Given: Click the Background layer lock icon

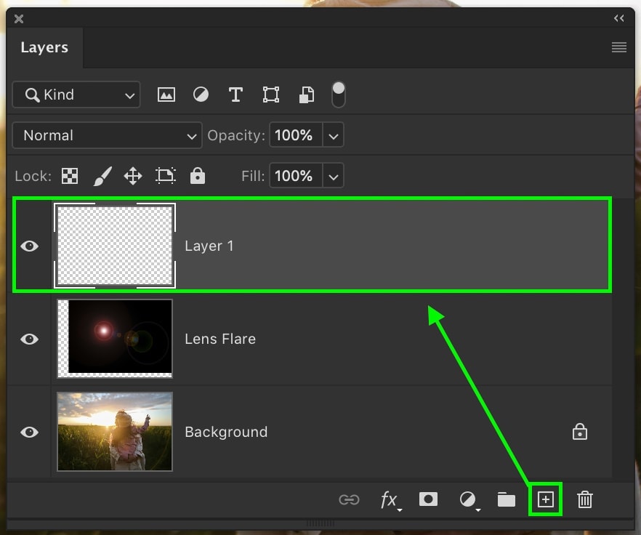Looking at the screenshot, I should [x=580, y=432].
